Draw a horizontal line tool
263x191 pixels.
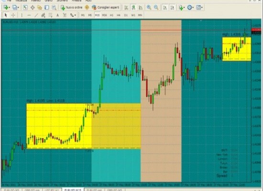tap(29, 15)
